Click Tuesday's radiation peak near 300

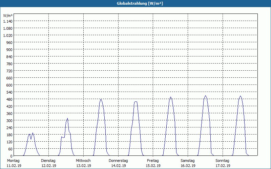pyautogui.click(x=67, y=119)
